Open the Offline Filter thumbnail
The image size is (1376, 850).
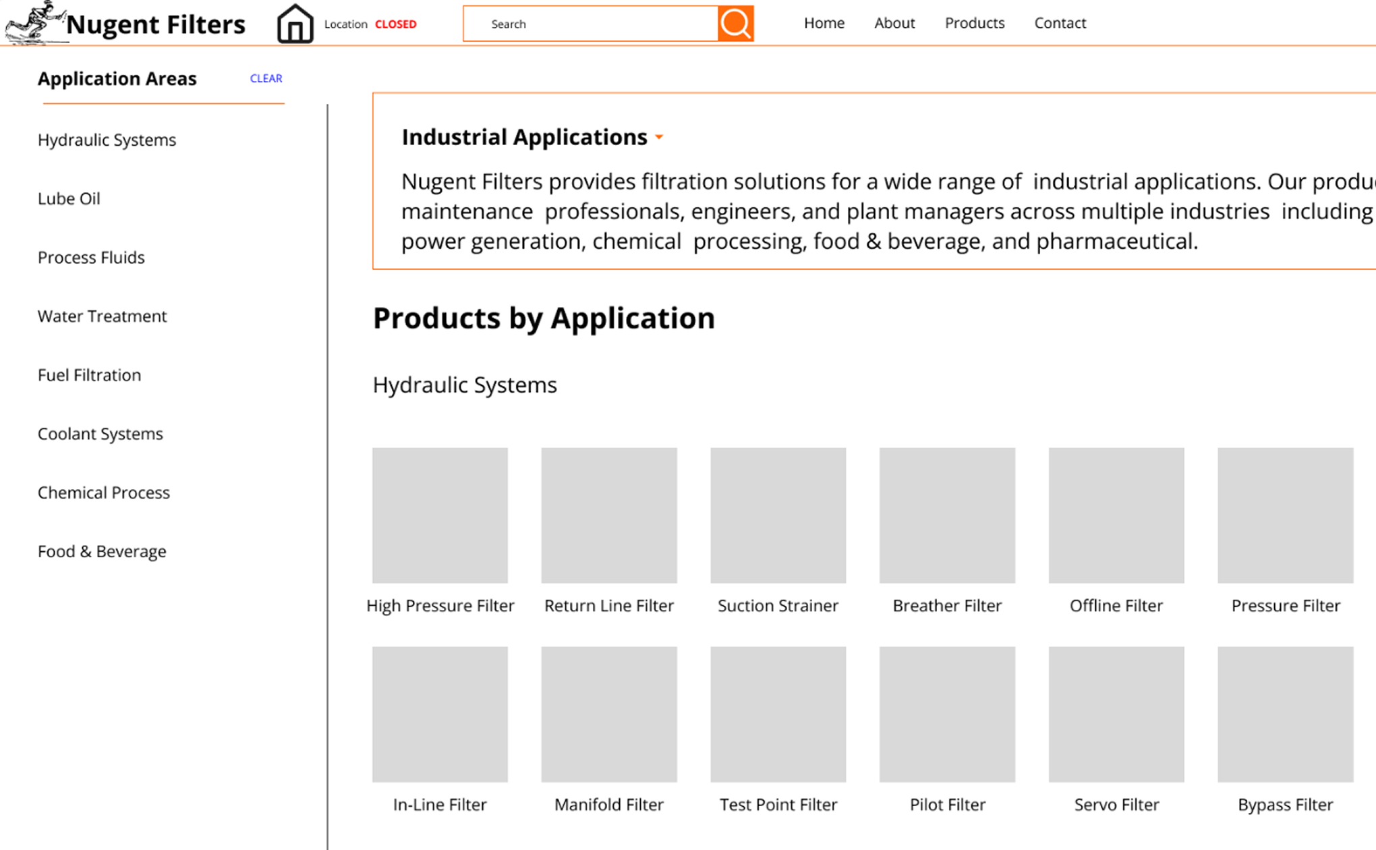pos(1116,515)
